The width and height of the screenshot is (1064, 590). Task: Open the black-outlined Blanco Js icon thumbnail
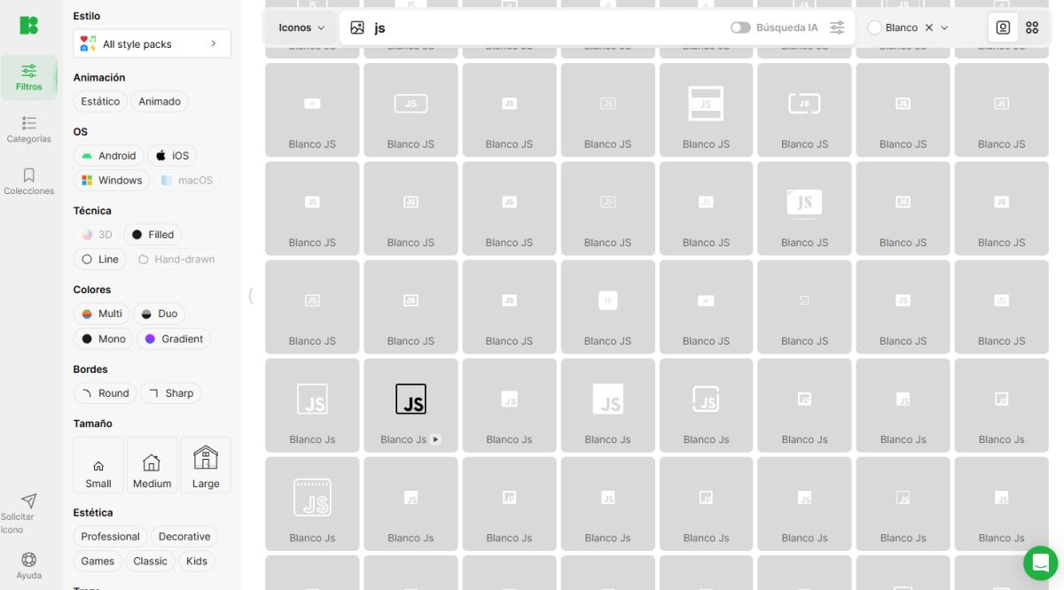click(x=411, y=400)
